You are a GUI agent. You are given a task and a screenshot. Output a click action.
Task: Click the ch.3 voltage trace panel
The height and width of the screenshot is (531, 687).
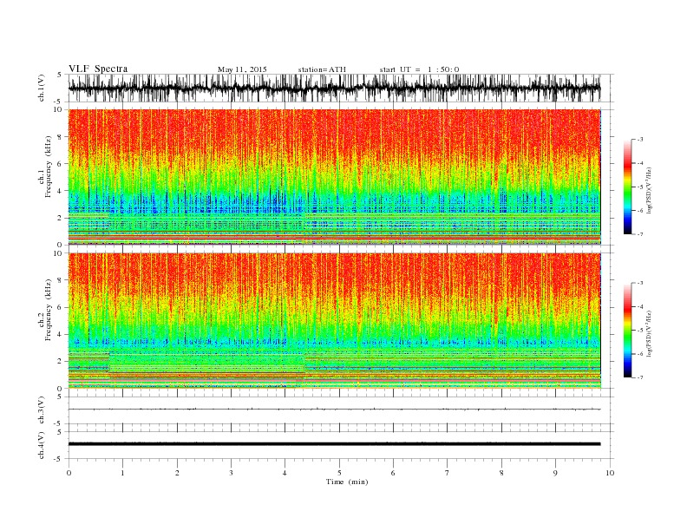341,410
